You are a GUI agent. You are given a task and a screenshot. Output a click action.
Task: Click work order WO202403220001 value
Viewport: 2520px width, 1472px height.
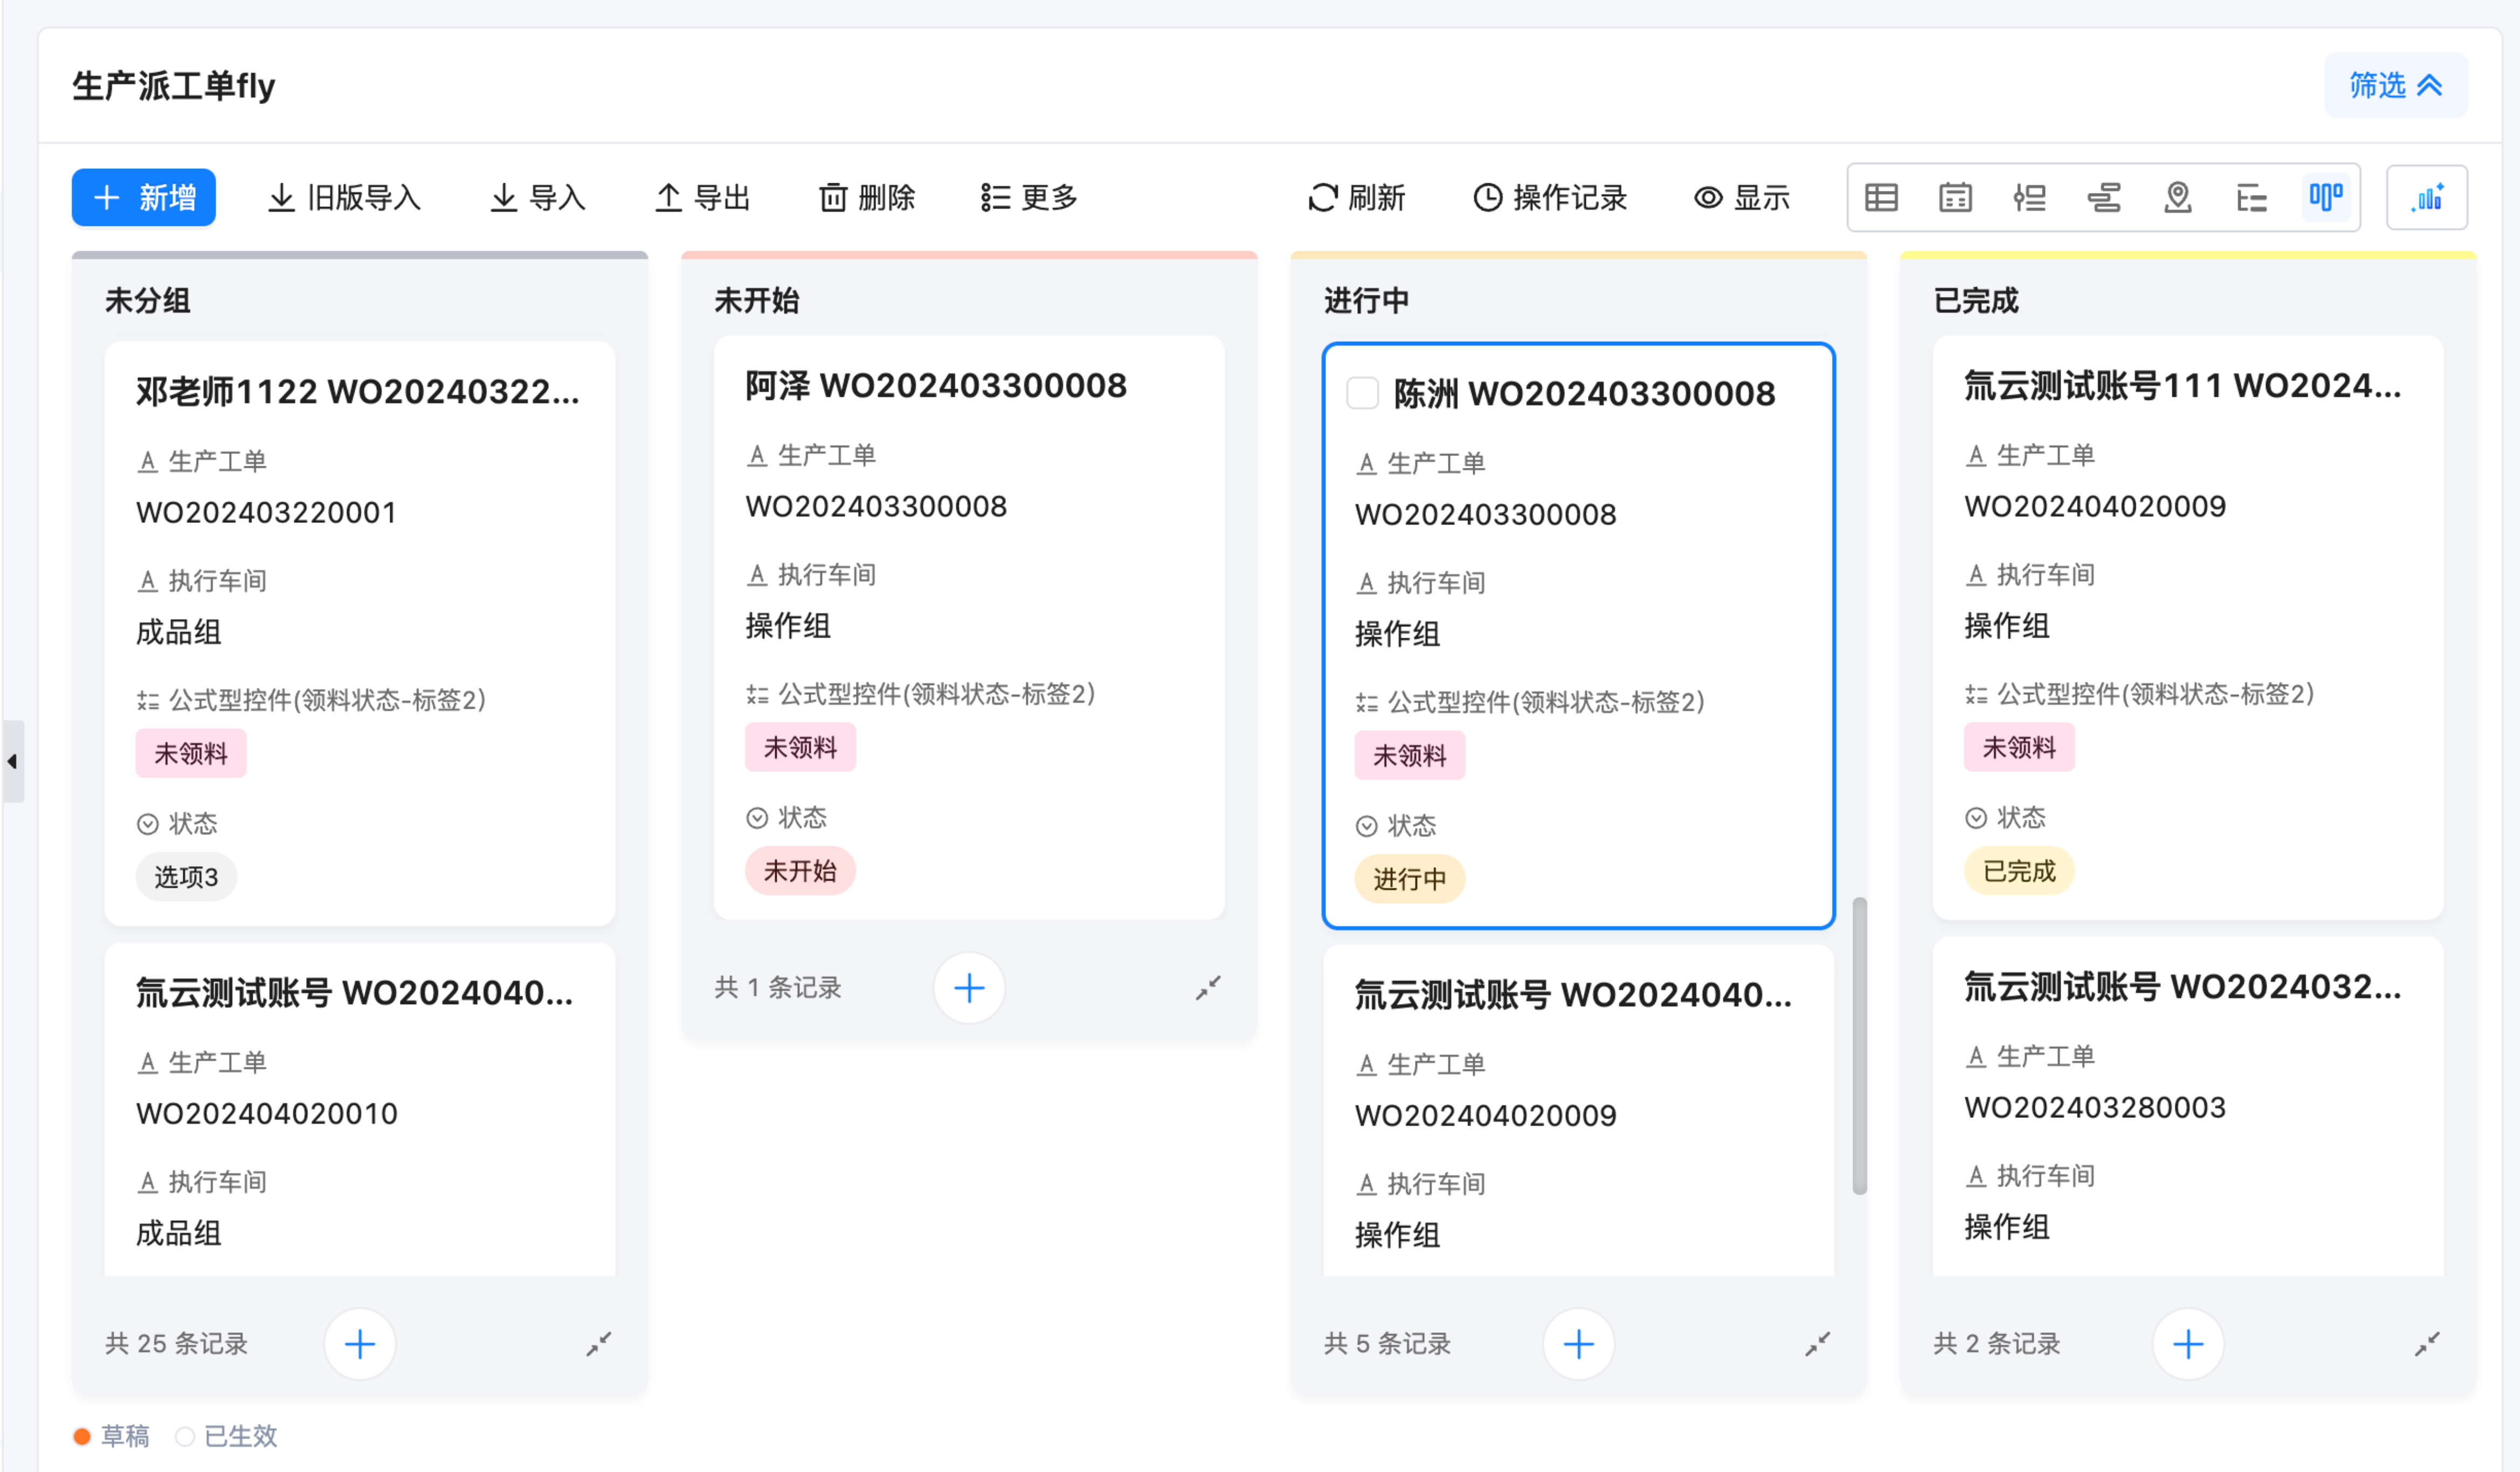[x=267, y=512]
